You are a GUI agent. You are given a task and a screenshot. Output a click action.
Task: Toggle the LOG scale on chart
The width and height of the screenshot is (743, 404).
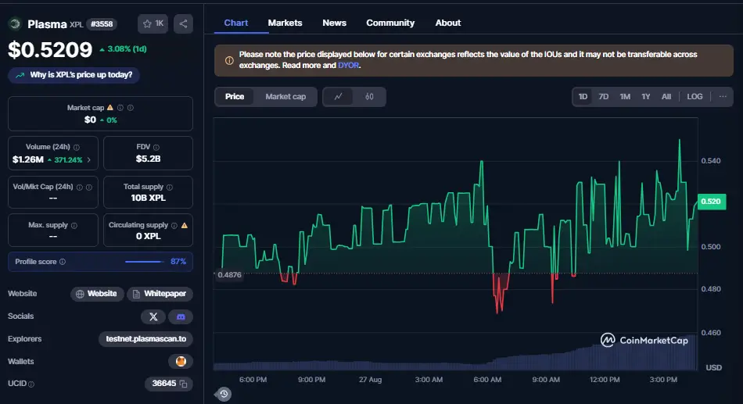pos(695,97)
